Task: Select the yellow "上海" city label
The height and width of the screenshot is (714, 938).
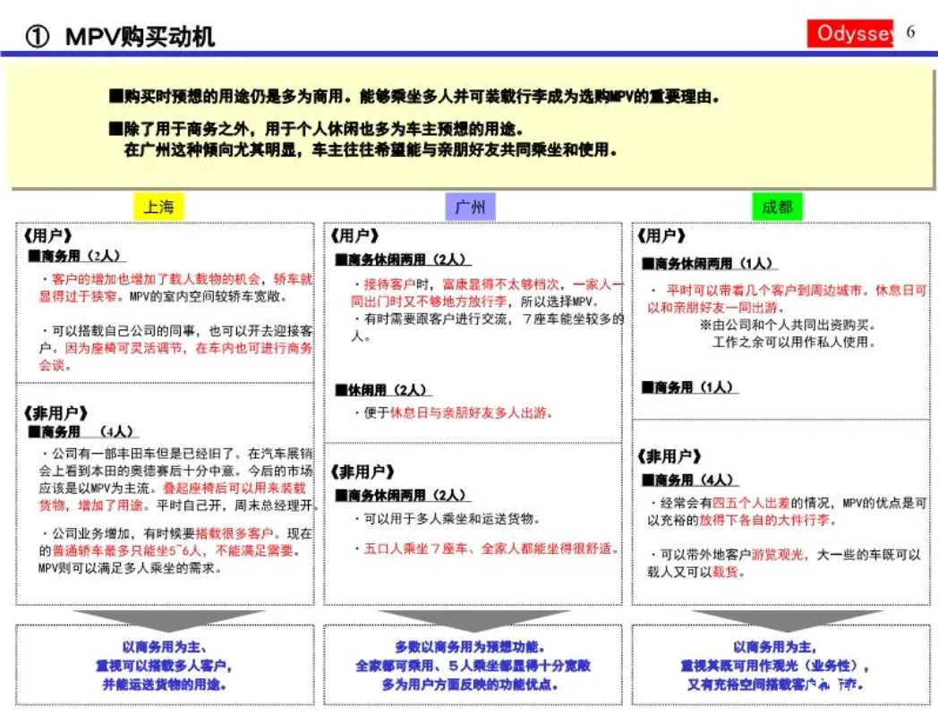Action: (x=158, y=207)
